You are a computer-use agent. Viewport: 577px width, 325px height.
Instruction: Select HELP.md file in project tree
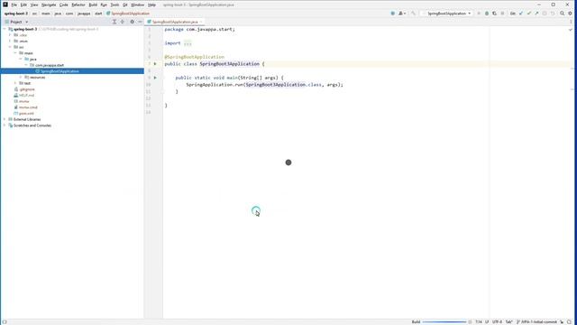[x=26, y=95]
